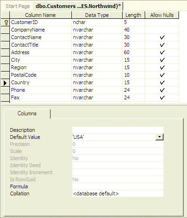This screenshot has width=187, height=218.
Task: Select the Region column name cell
Action: [40, 68]
